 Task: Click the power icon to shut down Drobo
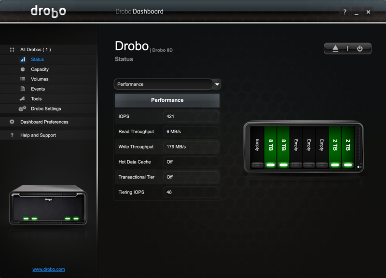click(360, 49)
